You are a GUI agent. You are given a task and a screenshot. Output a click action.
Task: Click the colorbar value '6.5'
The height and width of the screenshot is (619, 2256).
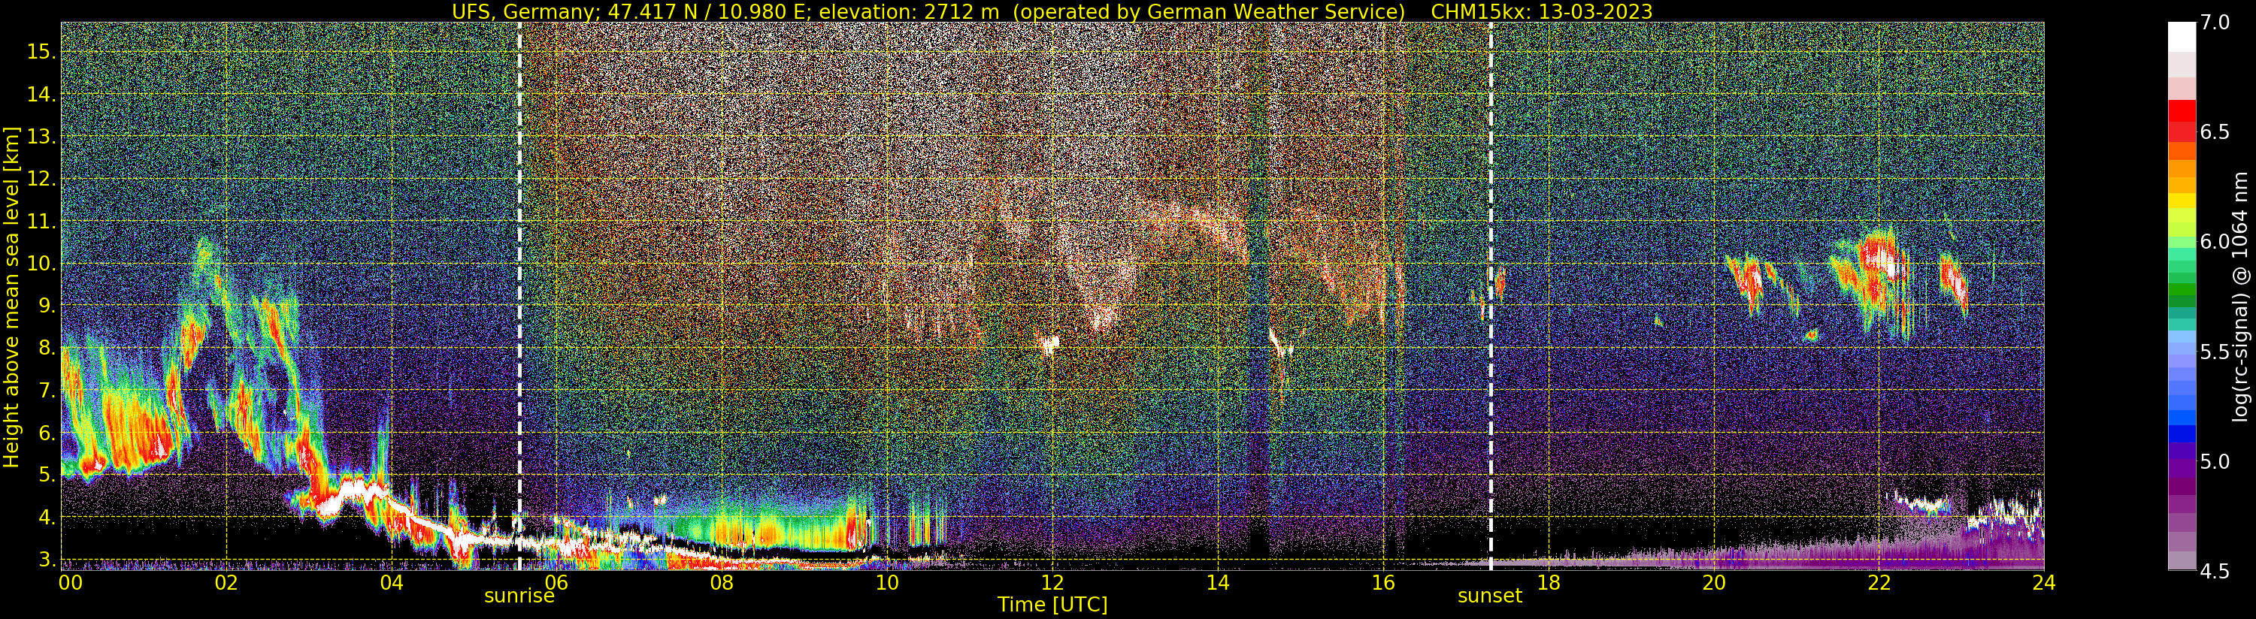[2215, 132]
